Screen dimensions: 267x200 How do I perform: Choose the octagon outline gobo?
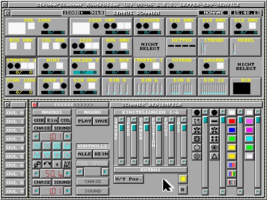click(197, 147)
